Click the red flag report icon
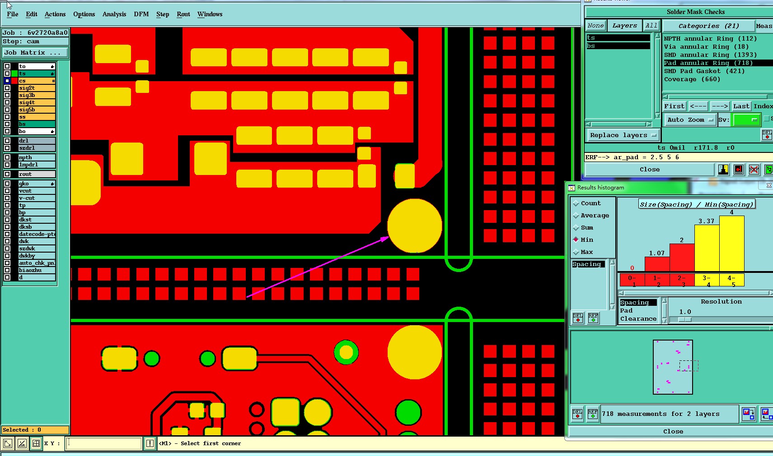The image size is (773, 456). (739, 170)
